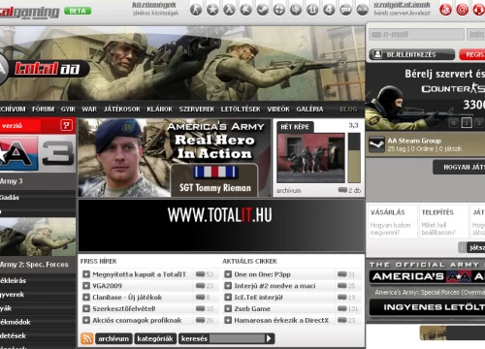Click the search arrow submit button
The width and height of the screenshot is (485, 349).
269,338
